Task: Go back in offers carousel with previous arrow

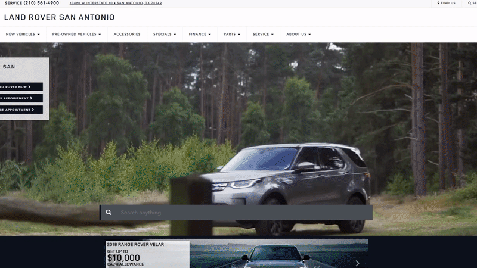Action: [116, 263]
